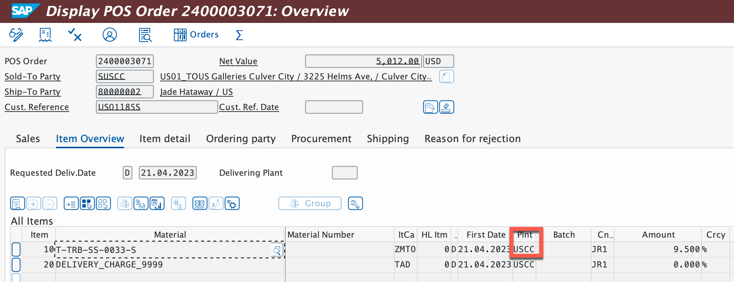Click the Orders toolbar button

(x=196, y=35)
